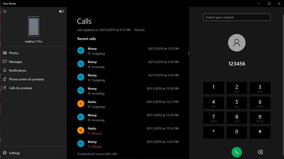The image size is (284, 159).
Task: Select the realme 3 Pro phone thumbnail
Action: (x=33, y=27)
